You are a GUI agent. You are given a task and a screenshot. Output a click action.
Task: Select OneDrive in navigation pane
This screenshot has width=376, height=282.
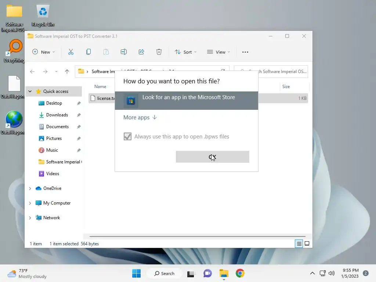pos(52,188)
